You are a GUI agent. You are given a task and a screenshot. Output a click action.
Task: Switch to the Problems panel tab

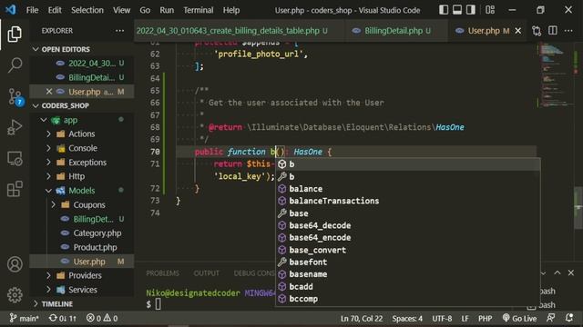[162, 273]
